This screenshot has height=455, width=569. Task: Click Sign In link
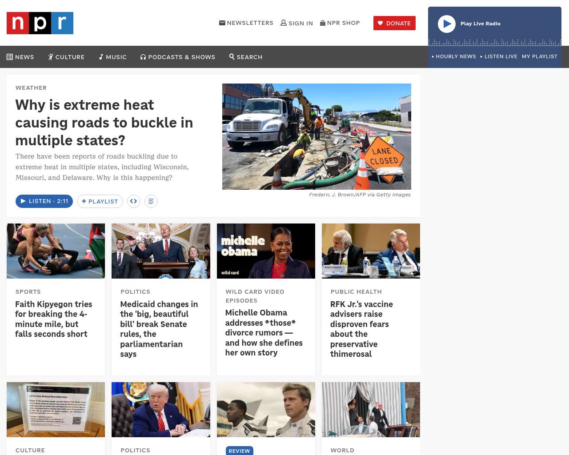click(x=297, y=23)
